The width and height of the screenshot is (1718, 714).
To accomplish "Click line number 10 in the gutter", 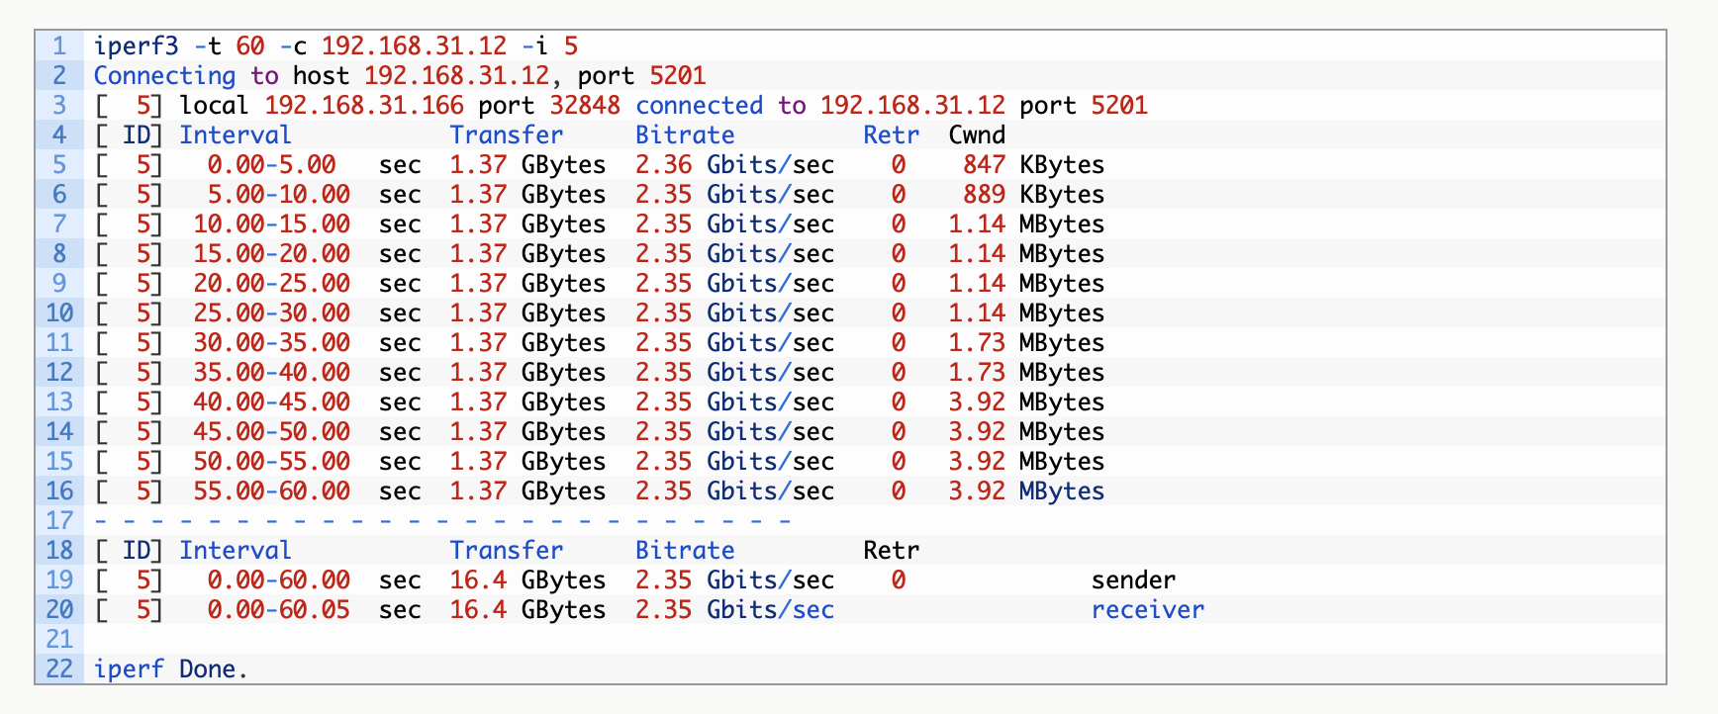I will (x=59, y=313).
